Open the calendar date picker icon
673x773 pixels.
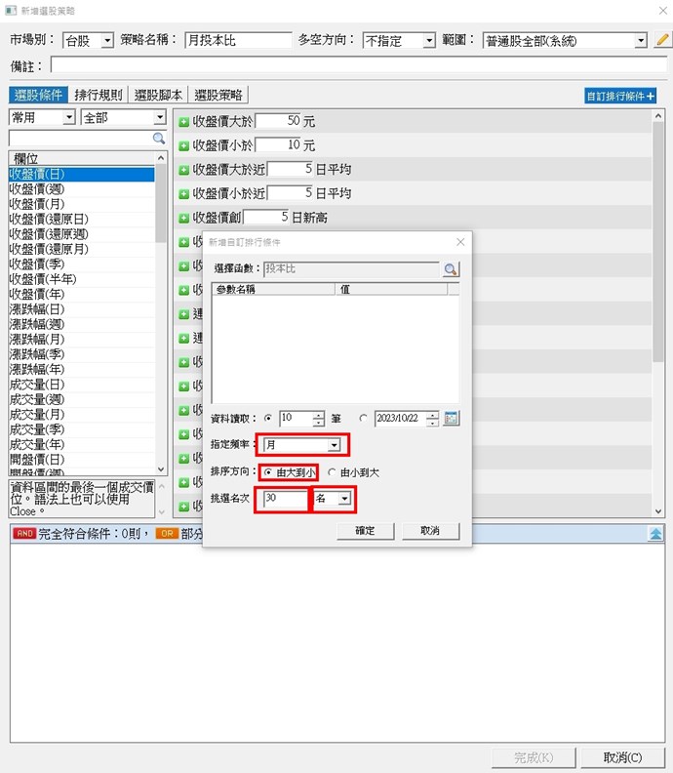tap(451, 419)
